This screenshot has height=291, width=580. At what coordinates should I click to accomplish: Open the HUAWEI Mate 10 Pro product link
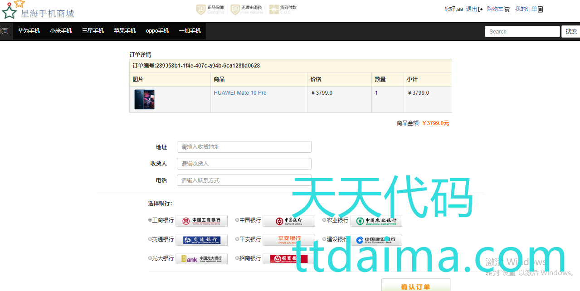240,93
